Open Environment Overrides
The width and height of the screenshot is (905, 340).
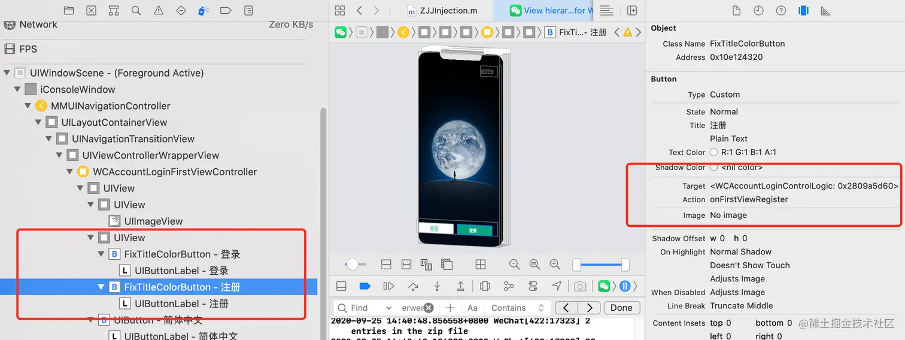tap(533, 286)
